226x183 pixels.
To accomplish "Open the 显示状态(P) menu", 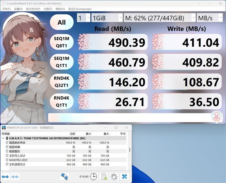I will coord(33,9).
